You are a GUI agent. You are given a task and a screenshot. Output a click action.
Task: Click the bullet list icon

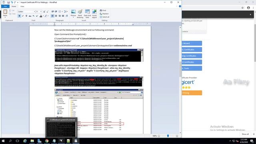[x=60, y=12]
